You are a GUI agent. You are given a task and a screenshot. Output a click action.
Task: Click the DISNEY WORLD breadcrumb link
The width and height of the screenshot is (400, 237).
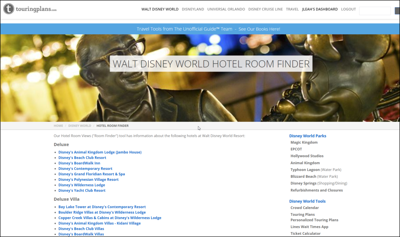[80, 125]
